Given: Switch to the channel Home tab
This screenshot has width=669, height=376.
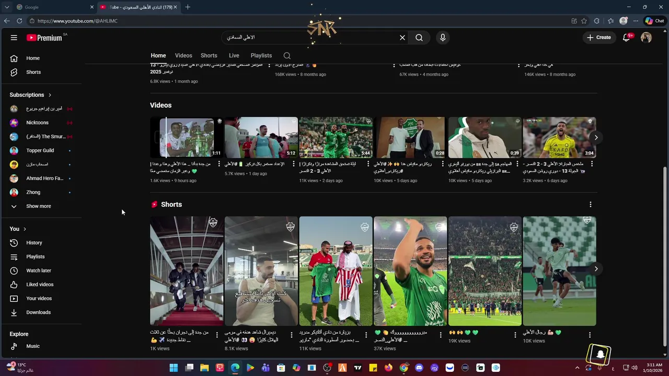Looking at the screenshot, I should [158, 56].
